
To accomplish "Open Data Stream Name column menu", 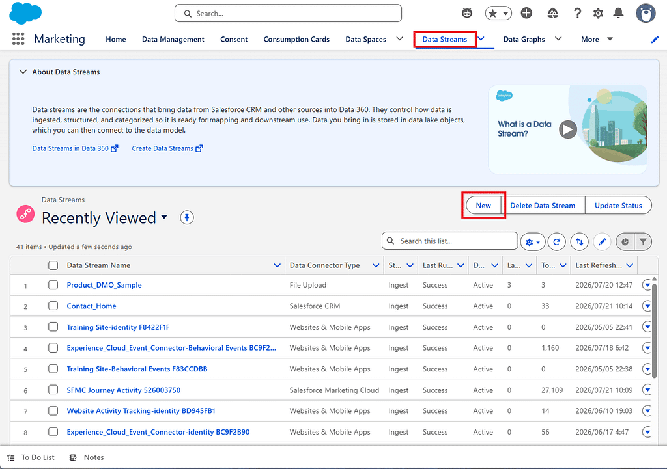I will pyautogui.click(x=277, y=265).
